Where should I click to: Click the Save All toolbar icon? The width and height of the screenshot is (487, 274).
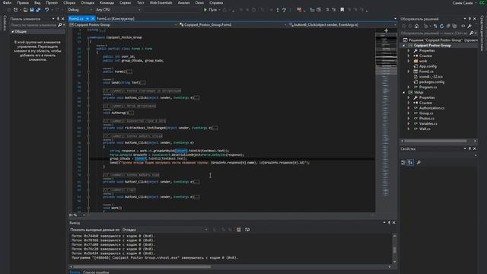(x=38, y=10)
